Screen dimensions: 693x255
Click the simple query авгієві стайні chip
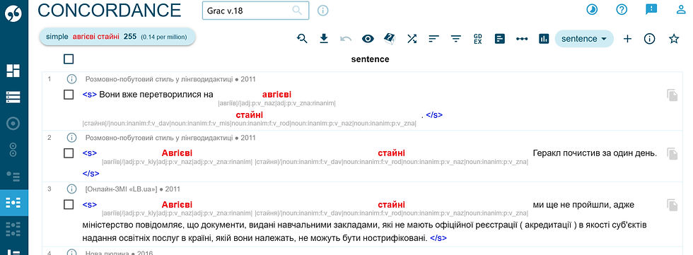point(117,37)
